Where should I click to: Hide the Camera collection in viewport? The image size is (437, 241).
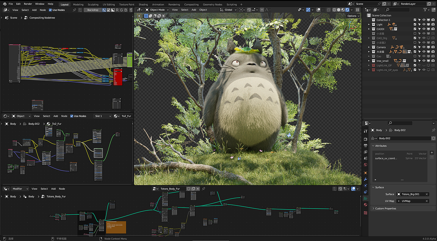click(424, 47)
